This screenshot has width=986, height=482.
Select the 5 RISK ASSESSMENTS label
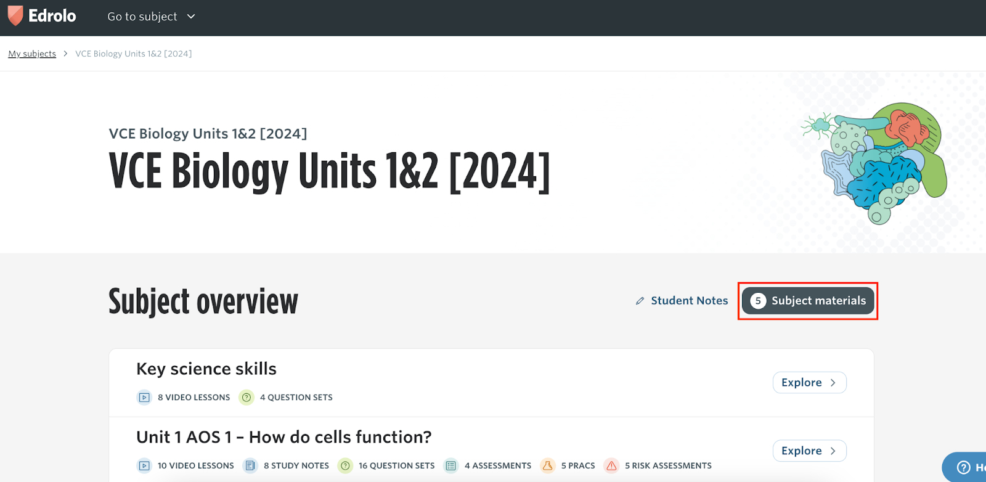tap(668, 466)
